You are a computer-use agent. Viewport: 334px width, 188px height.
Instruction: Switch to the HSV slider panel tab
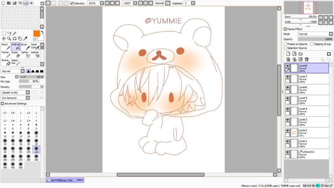[x=14, y=3]
